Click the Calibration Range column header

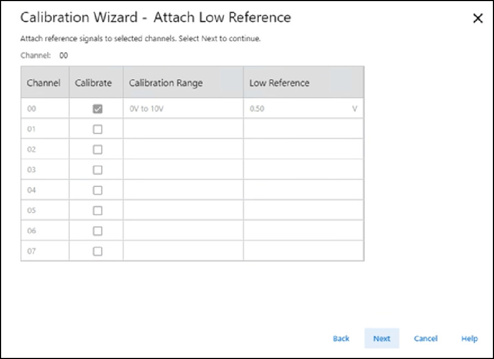tap(166, 83)
